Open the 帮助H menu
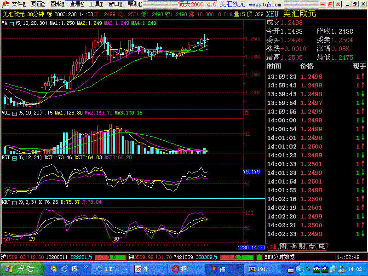Screen dimensions: 368x276 click(x=135, y=4)
